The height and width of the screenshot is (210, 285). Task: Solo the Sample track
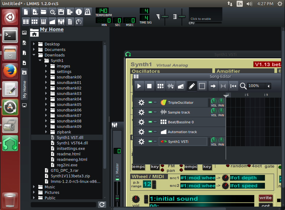pyautogui.click(x=156, y=112)
